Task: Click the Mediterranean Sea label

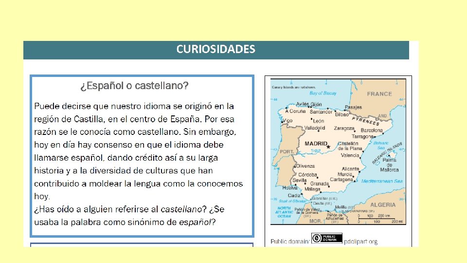Action: point(382,181)
